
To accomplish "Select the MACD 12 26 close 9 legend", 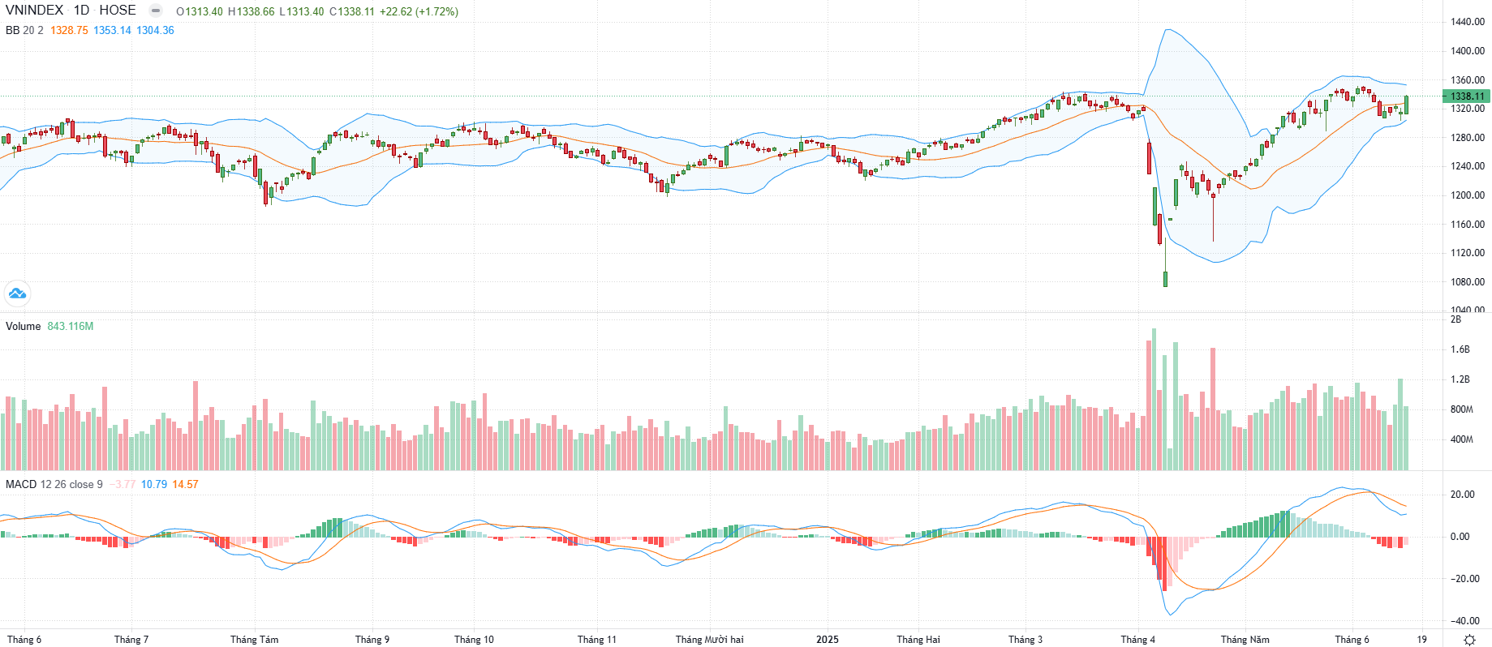I will click(54, 484).
